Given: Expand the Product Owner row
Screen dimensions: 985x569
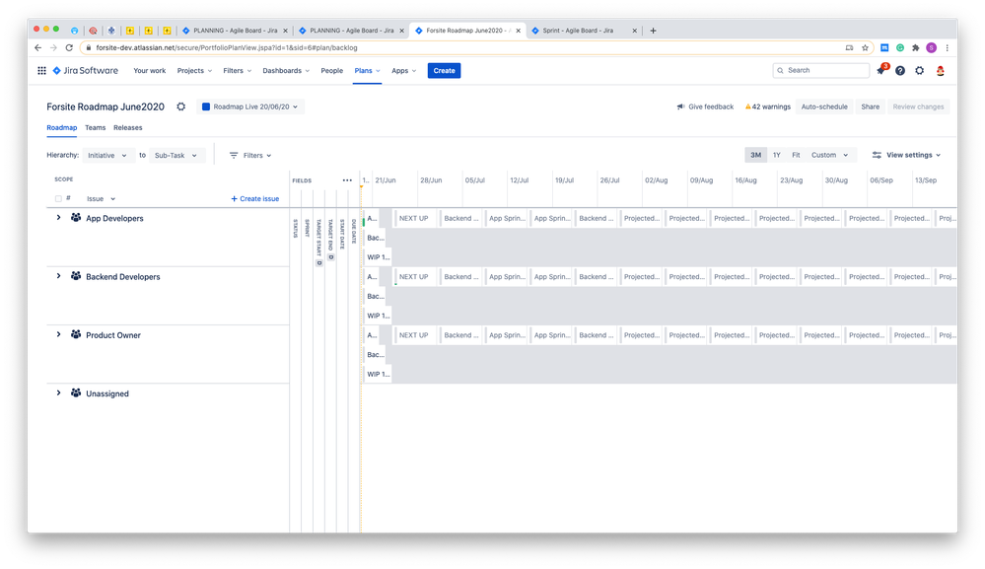Looking at the screenshot, I should click(58, 334).
